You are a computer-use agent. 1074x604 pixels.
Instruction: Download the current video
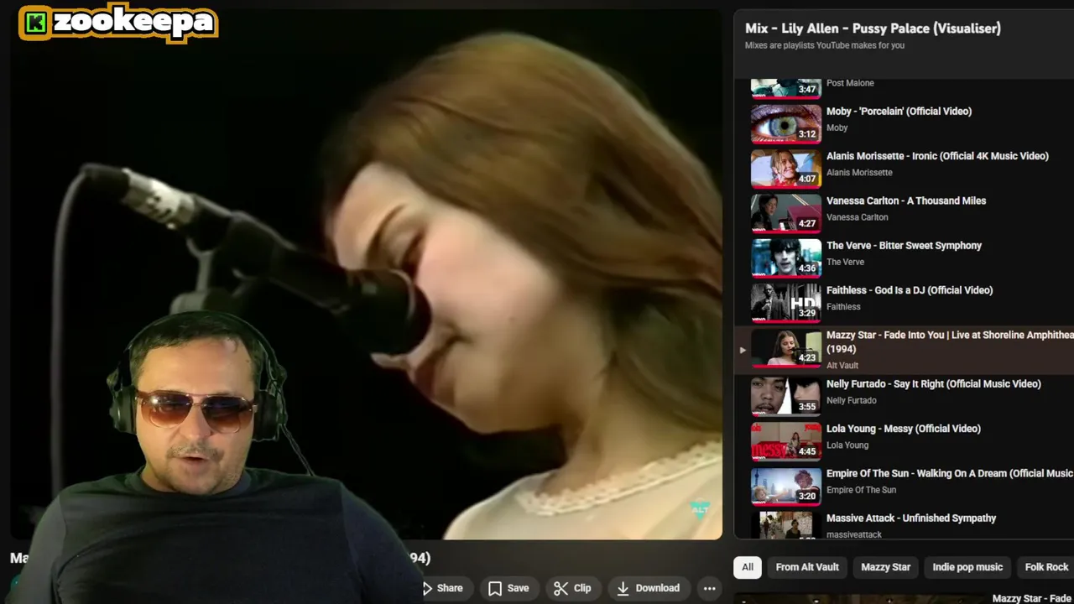[648, 588]
